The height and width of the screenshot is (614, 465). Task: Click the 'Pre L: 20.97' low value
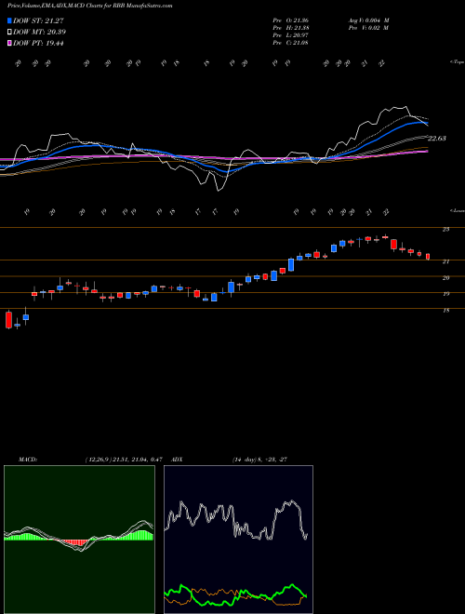point(292,35)
